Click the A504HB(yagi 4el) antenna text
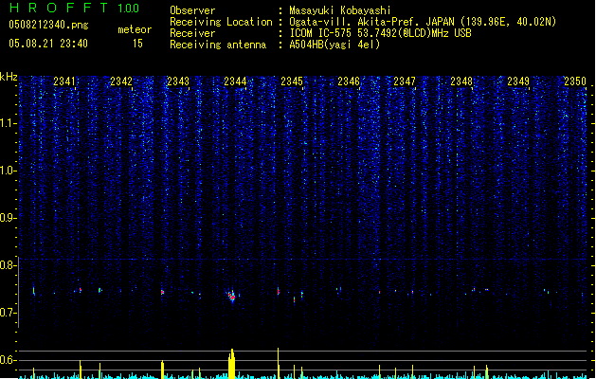This screenshot has height=379, width=596. coord(334,45)
